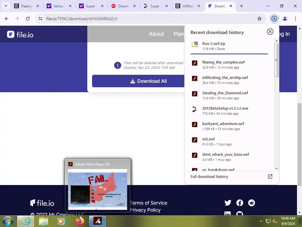This screenshot has height=227, width=302.
Task: Open Privacy Policy link
Action: pos(145,210)
